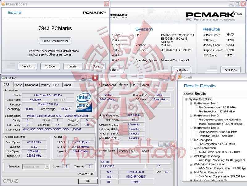This screenshot has height=186, width=247.
Task: Collapse the Audio Conversion node
Action: tap(191, 148)
